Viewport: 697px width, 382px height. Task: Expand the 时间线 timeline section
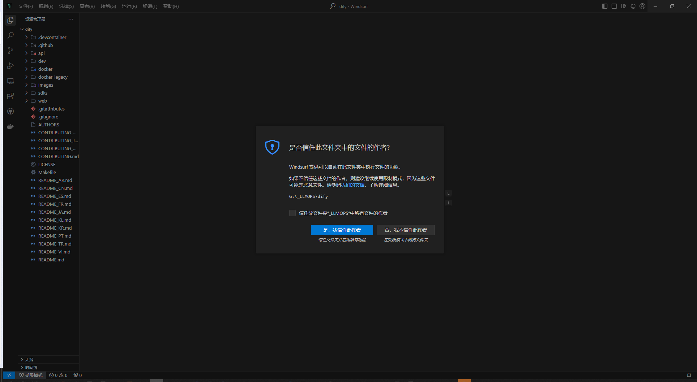pyautogui.click(x=49, y=368)
